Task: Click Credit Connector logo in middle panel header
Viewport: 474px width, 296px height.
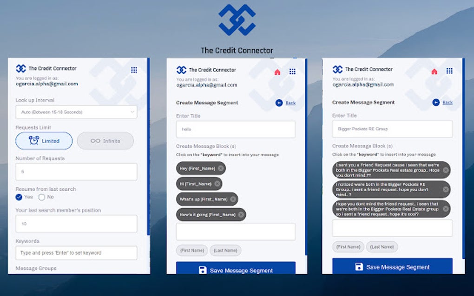Action: tap(181, 70)
